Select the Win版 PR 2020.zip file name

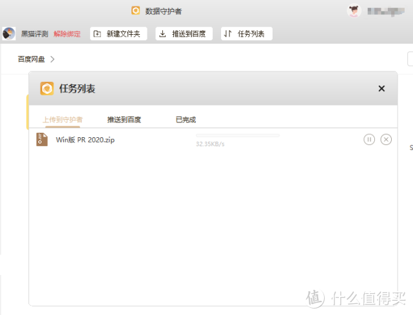pyautogui.click(x=85, y=140)
